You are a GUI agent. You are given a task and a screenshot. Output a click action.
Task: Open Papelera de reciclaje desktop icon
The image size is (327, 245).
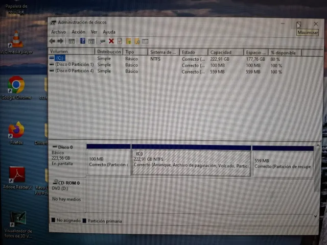coord(16,8)
